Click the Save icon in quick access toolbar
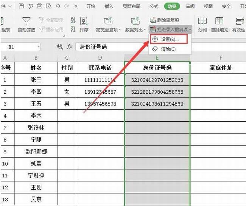This screenshot has width=246, height=206. (x=21, y=6)
